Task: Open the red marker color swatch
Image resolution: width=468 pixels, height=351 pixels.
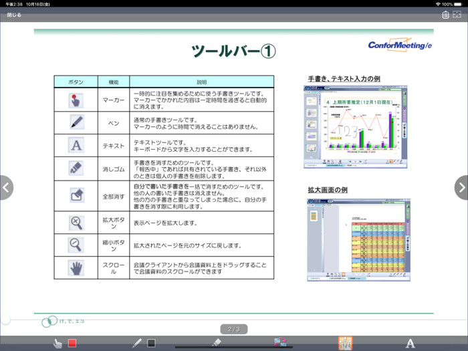Action: (x=72, y=343)
